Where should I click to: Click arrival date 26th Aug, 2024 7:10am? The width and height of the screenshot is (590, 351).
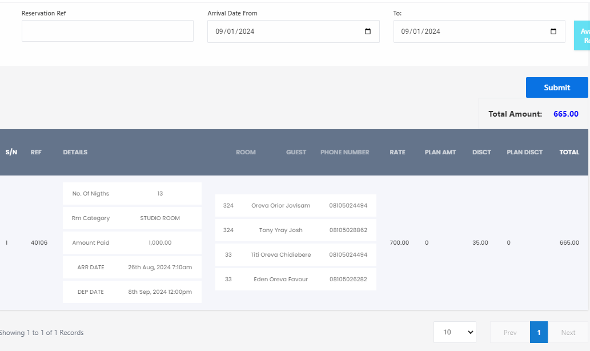pyautogui.click(x=160, y=268)
